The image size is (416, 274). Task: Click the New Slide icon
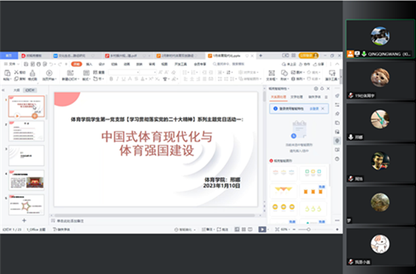pyautogui.click(x=70, y=73)
